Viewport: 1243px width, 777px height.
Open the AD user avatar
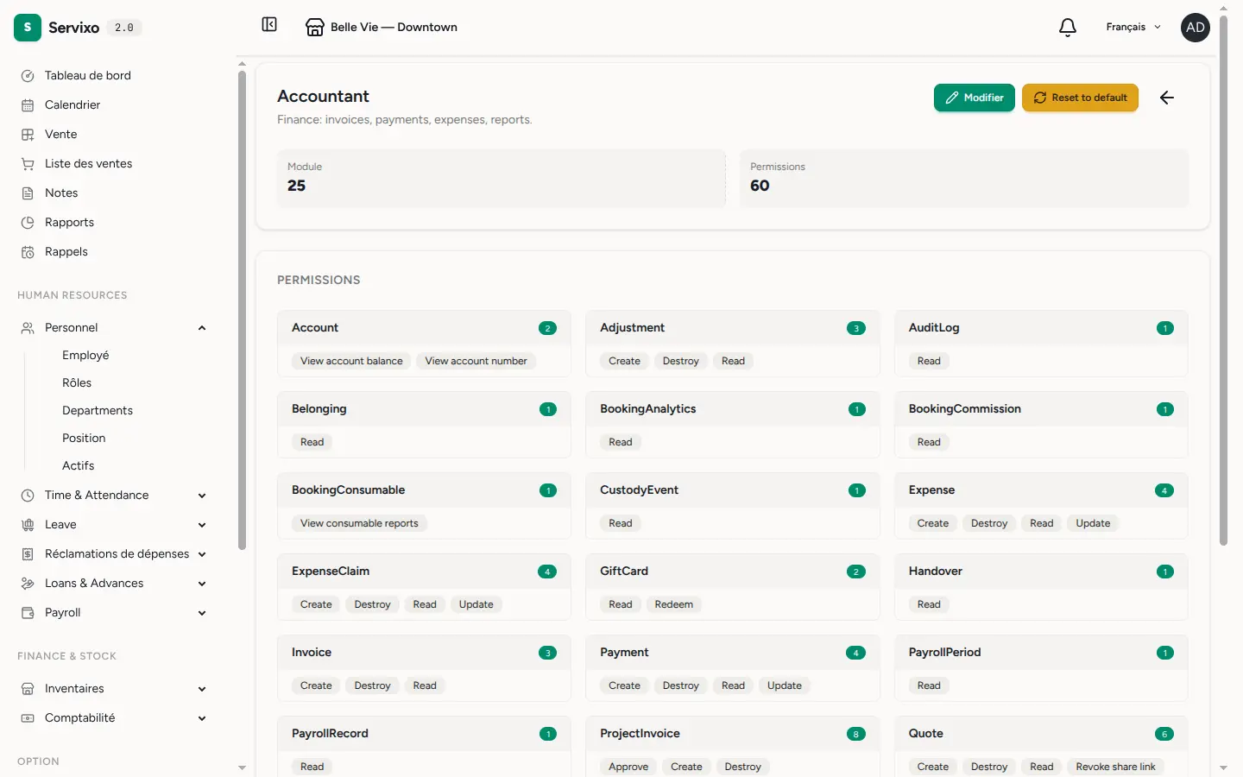click(1196, 28)
